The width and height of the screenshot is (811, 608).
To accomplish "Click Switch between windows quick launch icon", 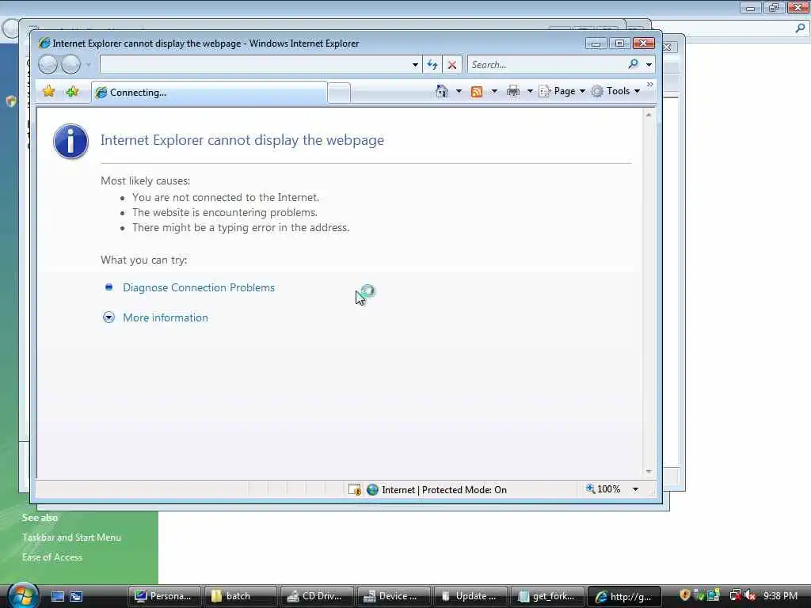I will [76, 596].
